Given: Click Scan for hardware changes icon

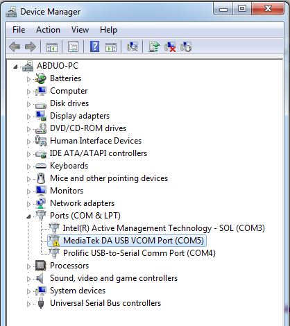Looking at the screenshot, I should point(133,47).
